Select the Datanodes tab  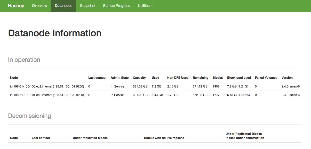[x=63, y=5]
